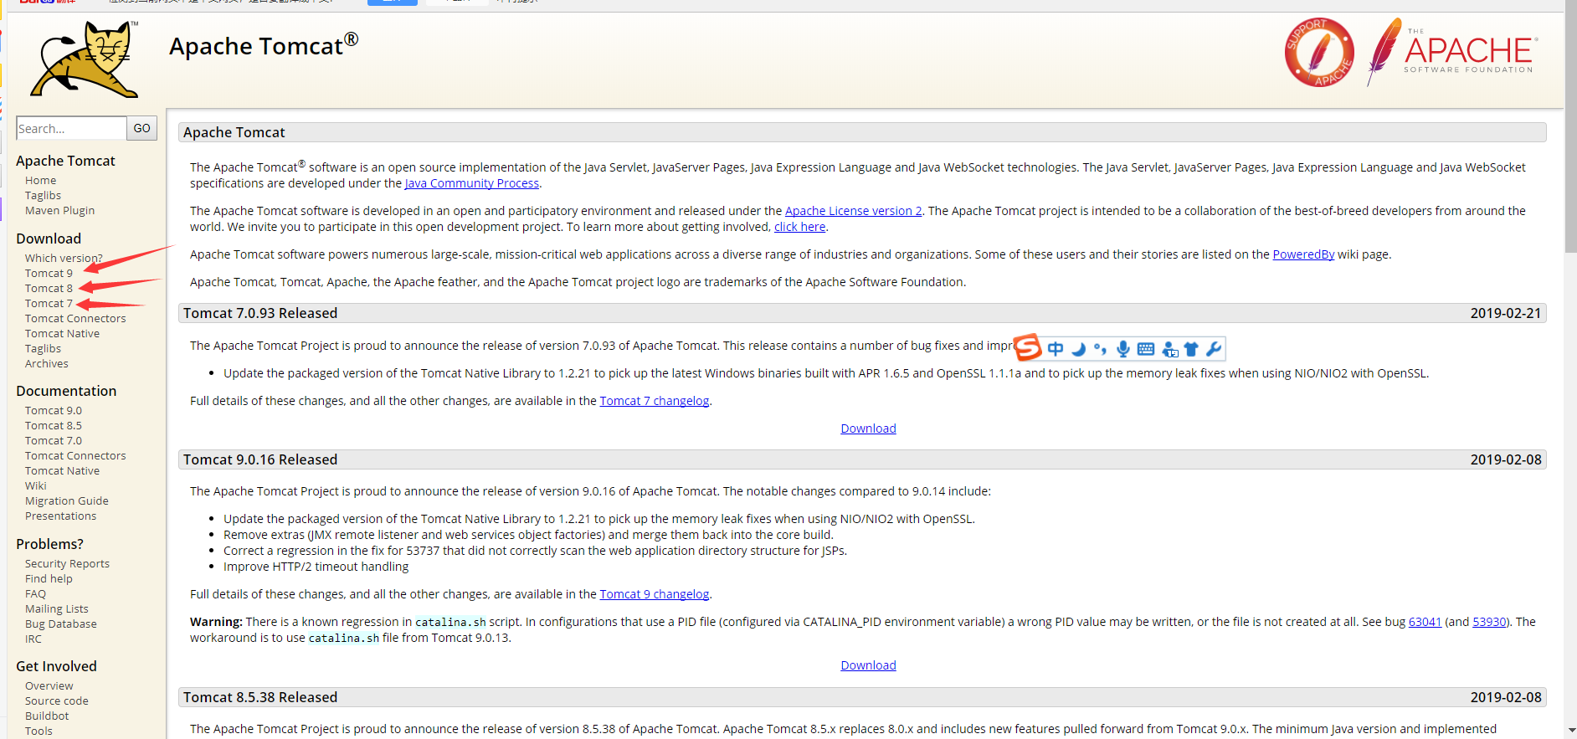
Task: Click the 'Tomcat 8.5.38 Released' heading
Action: point(260,697)
